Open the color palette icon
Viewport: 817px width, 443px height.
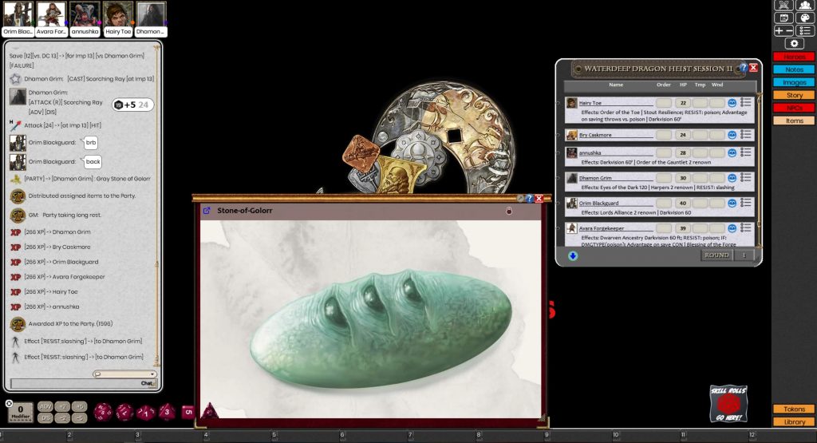pos(805,18)
